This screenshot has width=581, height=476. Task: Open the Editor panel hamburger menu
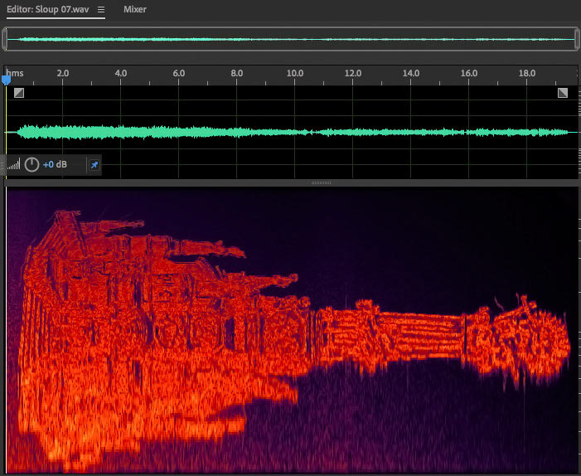pos(101,10)
